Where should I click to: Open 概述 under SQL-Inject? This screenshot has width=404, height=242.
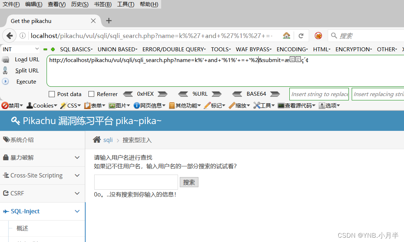pyautogui.click(x=23, y=228)
